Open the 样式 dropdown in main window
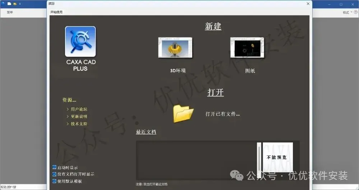The image size is (359, 190). click(347, 12)
